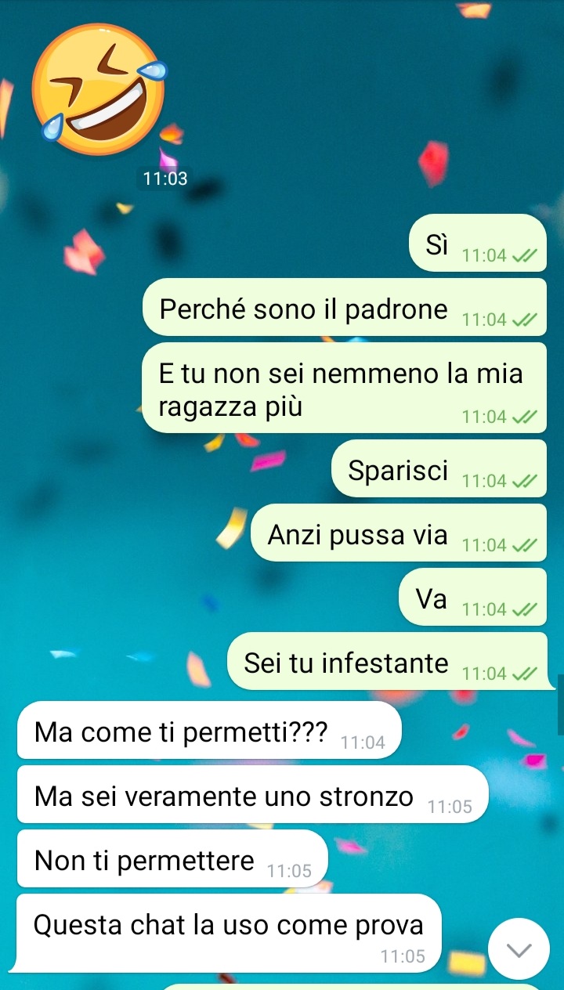Select the "Sì" message bubble

[477, 243]
